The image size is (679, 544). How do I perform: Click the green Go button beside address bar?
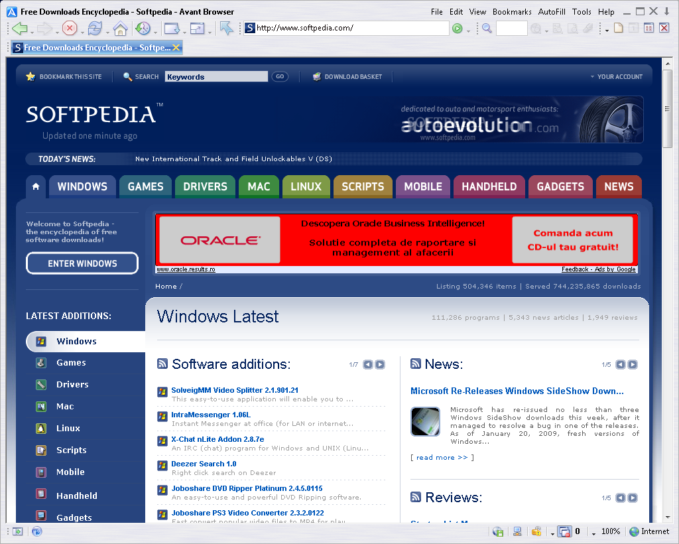457,29
